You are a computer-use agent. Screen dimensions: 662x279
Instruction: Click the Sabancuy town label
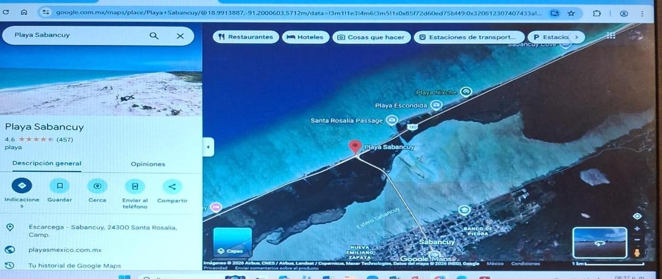(437, 242)
